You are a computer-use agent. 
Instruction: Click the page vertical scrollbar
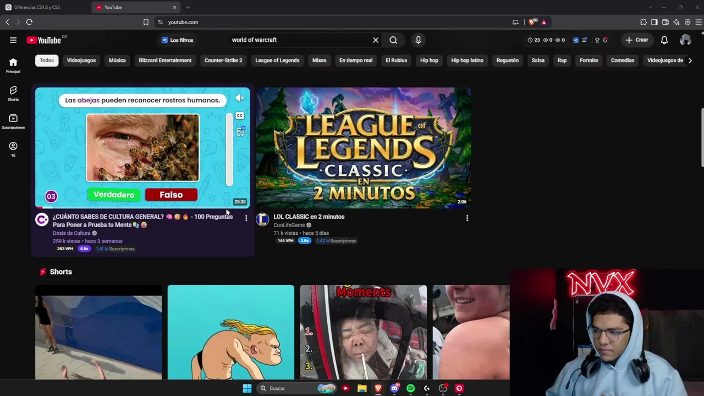[x=702, y=137]
